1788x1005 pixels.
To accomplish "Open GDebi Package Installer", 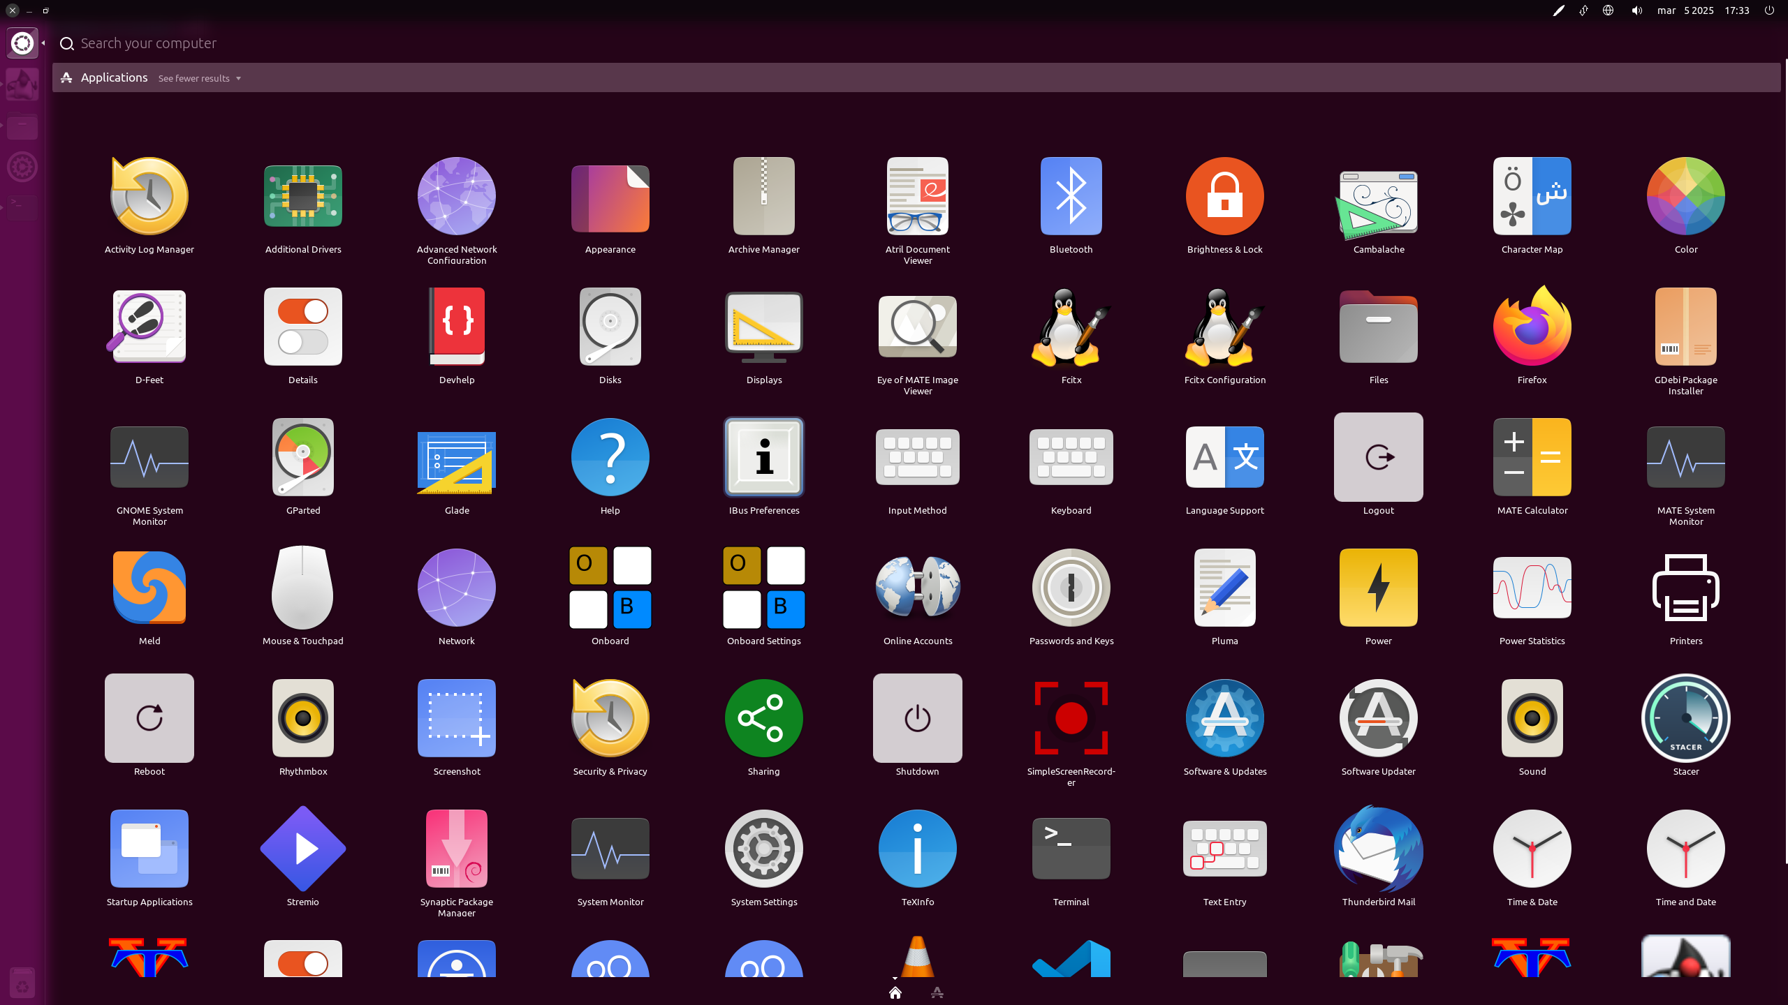I will click(x=1685, y=327).
